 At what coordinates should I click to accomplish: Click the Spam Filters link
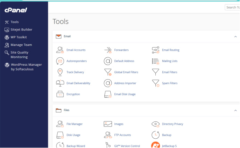coord(170,83)
